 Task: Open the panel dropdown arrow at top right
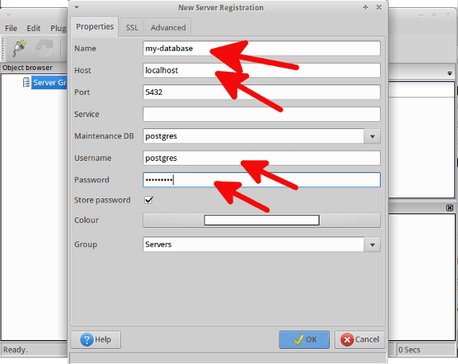pos(449,73)
